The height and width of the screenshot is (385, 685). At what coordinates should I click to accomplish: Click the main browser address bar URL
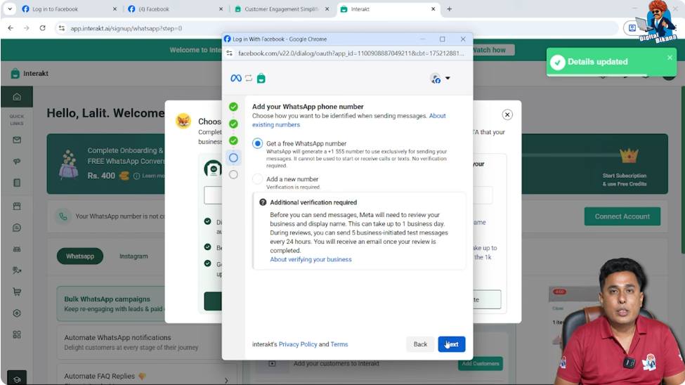coord(126,28)
